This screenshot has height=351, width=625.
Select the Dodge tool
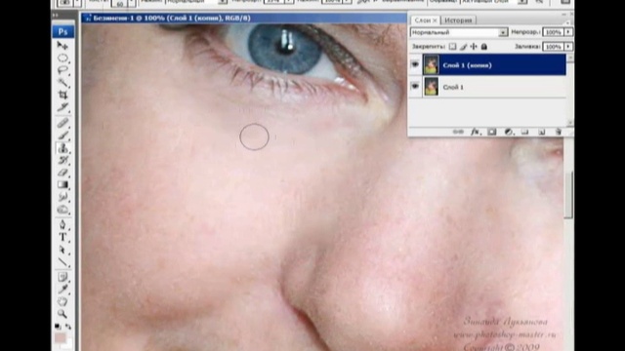pyautogui.click(x=62, y=210)
